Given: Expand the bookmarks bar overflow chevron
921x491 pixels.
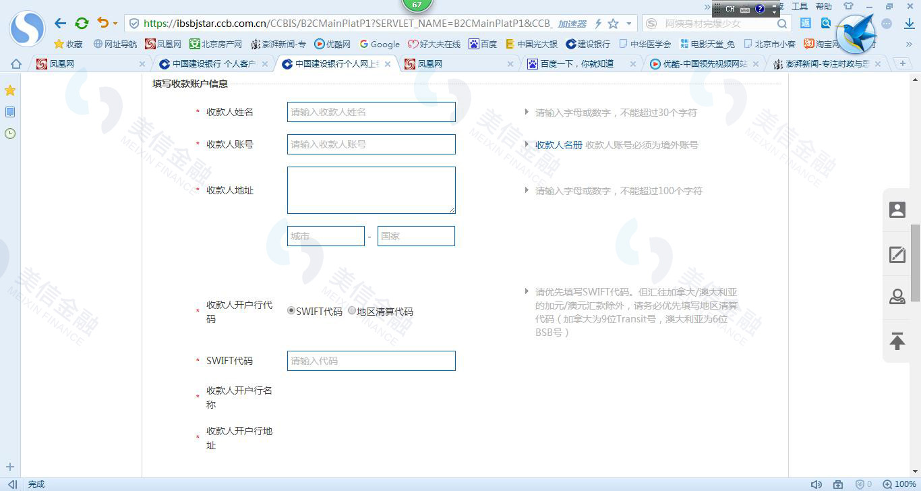Looking at the screenshot, I should coord(909,44).
